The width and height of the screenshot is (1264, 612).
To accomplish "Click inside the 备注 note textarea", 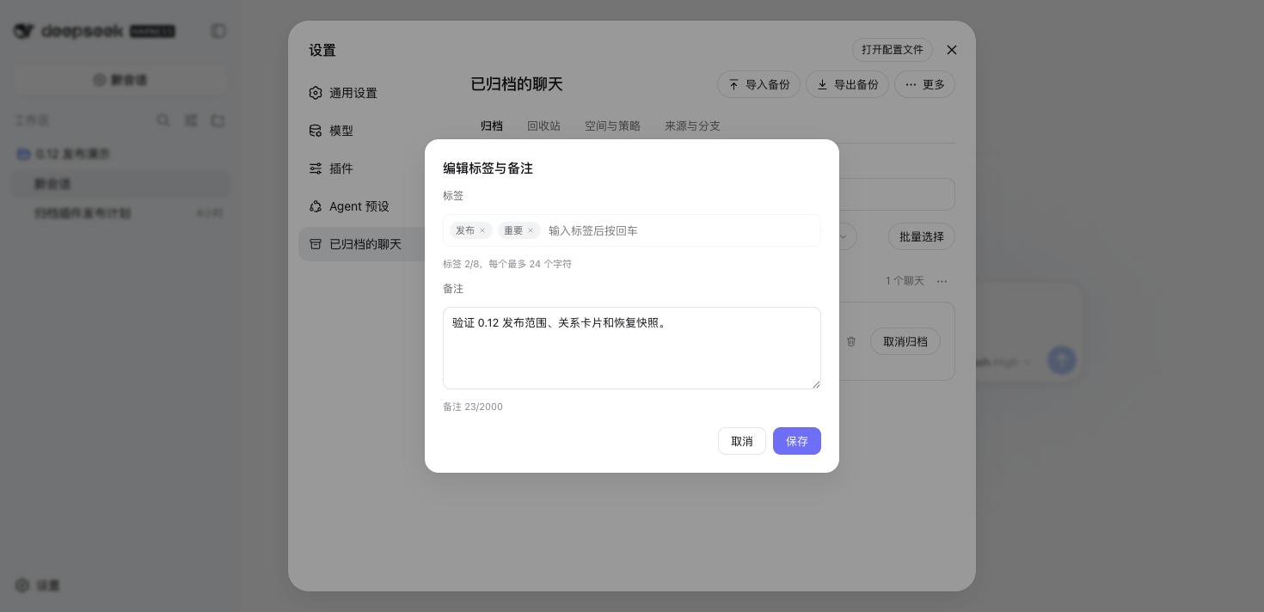I will (632, 348).
